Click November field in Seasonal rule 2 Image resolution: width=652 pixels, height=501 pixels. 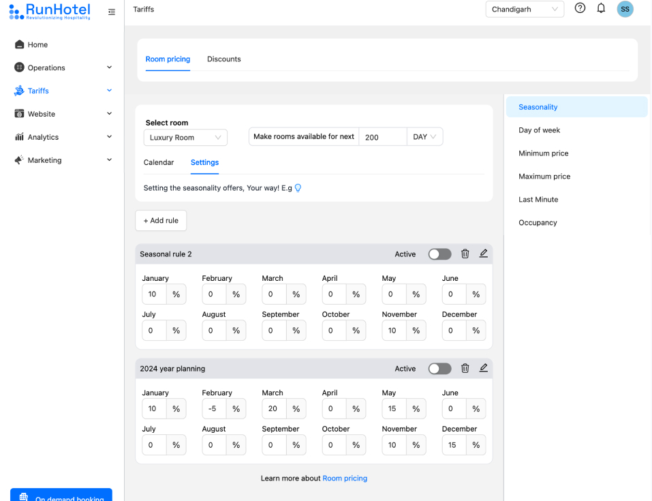coord(394,331)
